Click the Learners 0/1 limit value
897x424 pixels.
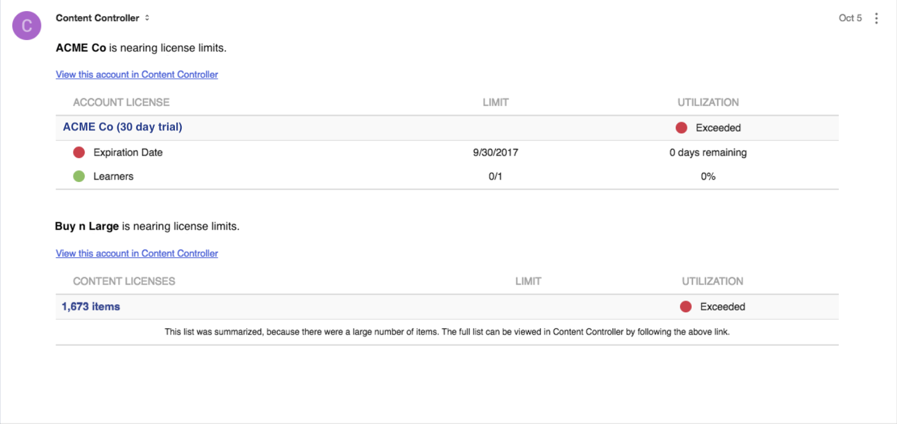coord(495,177)
